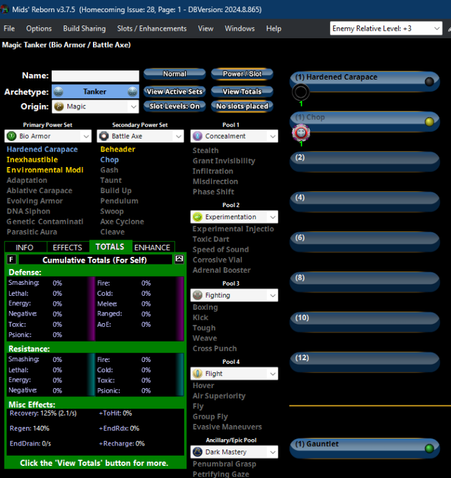This screenshot has width=451, height=478.
Task: Click the left arrow icon beside Tanker archetype
Action: (58, 91)
